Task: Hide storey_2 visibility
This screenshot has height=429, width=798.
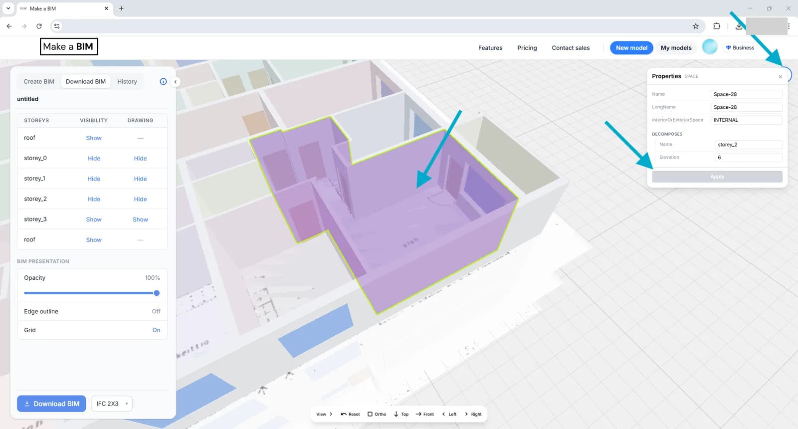Action: pyautogui.click(x=94, y=199)
